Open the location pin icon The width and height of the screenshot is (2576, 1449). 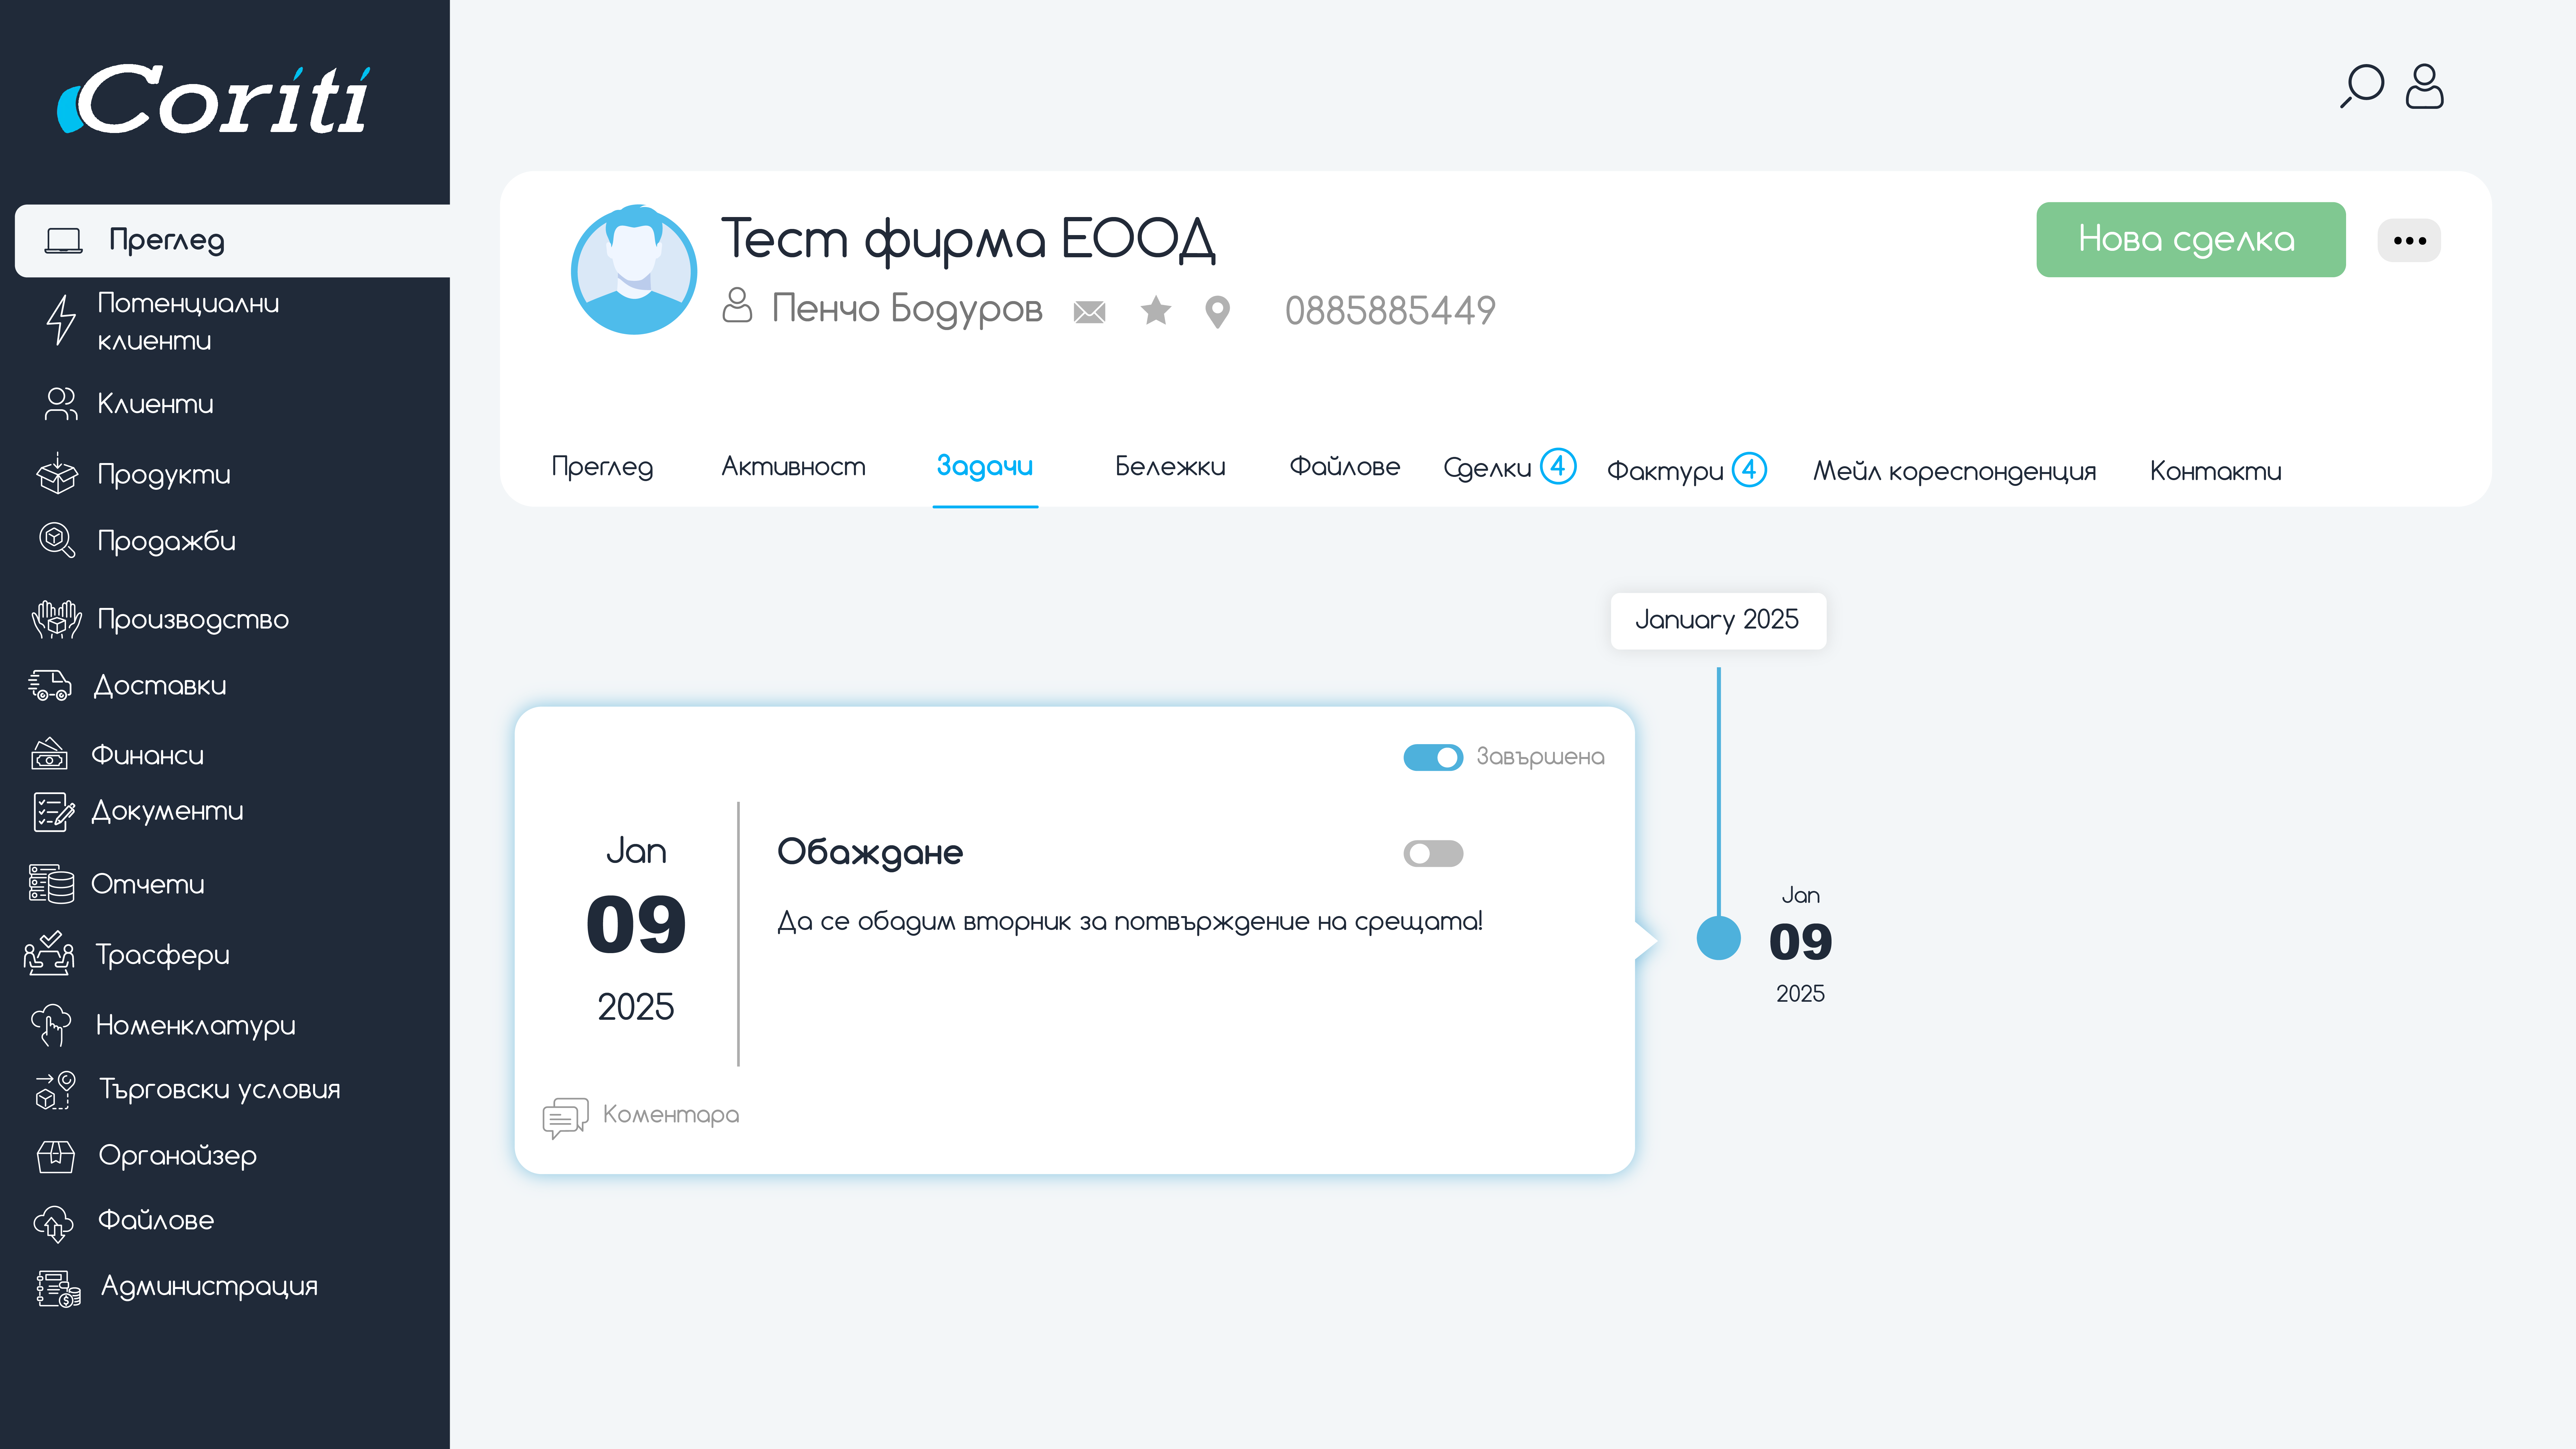[1217, 312]
